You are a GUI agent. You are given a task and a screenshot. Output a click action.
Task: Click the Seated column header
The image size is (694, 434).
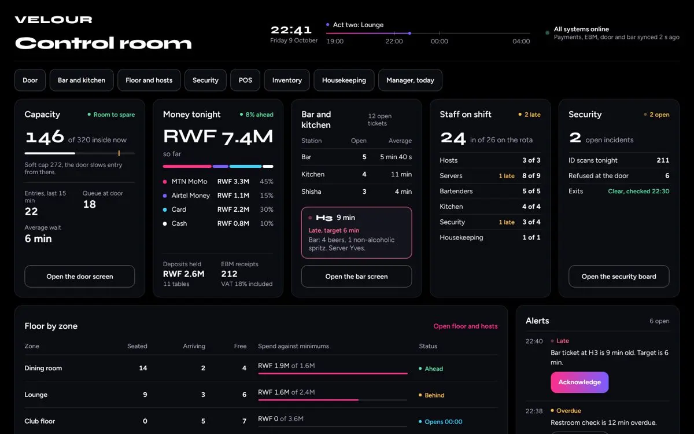[137, 346]
